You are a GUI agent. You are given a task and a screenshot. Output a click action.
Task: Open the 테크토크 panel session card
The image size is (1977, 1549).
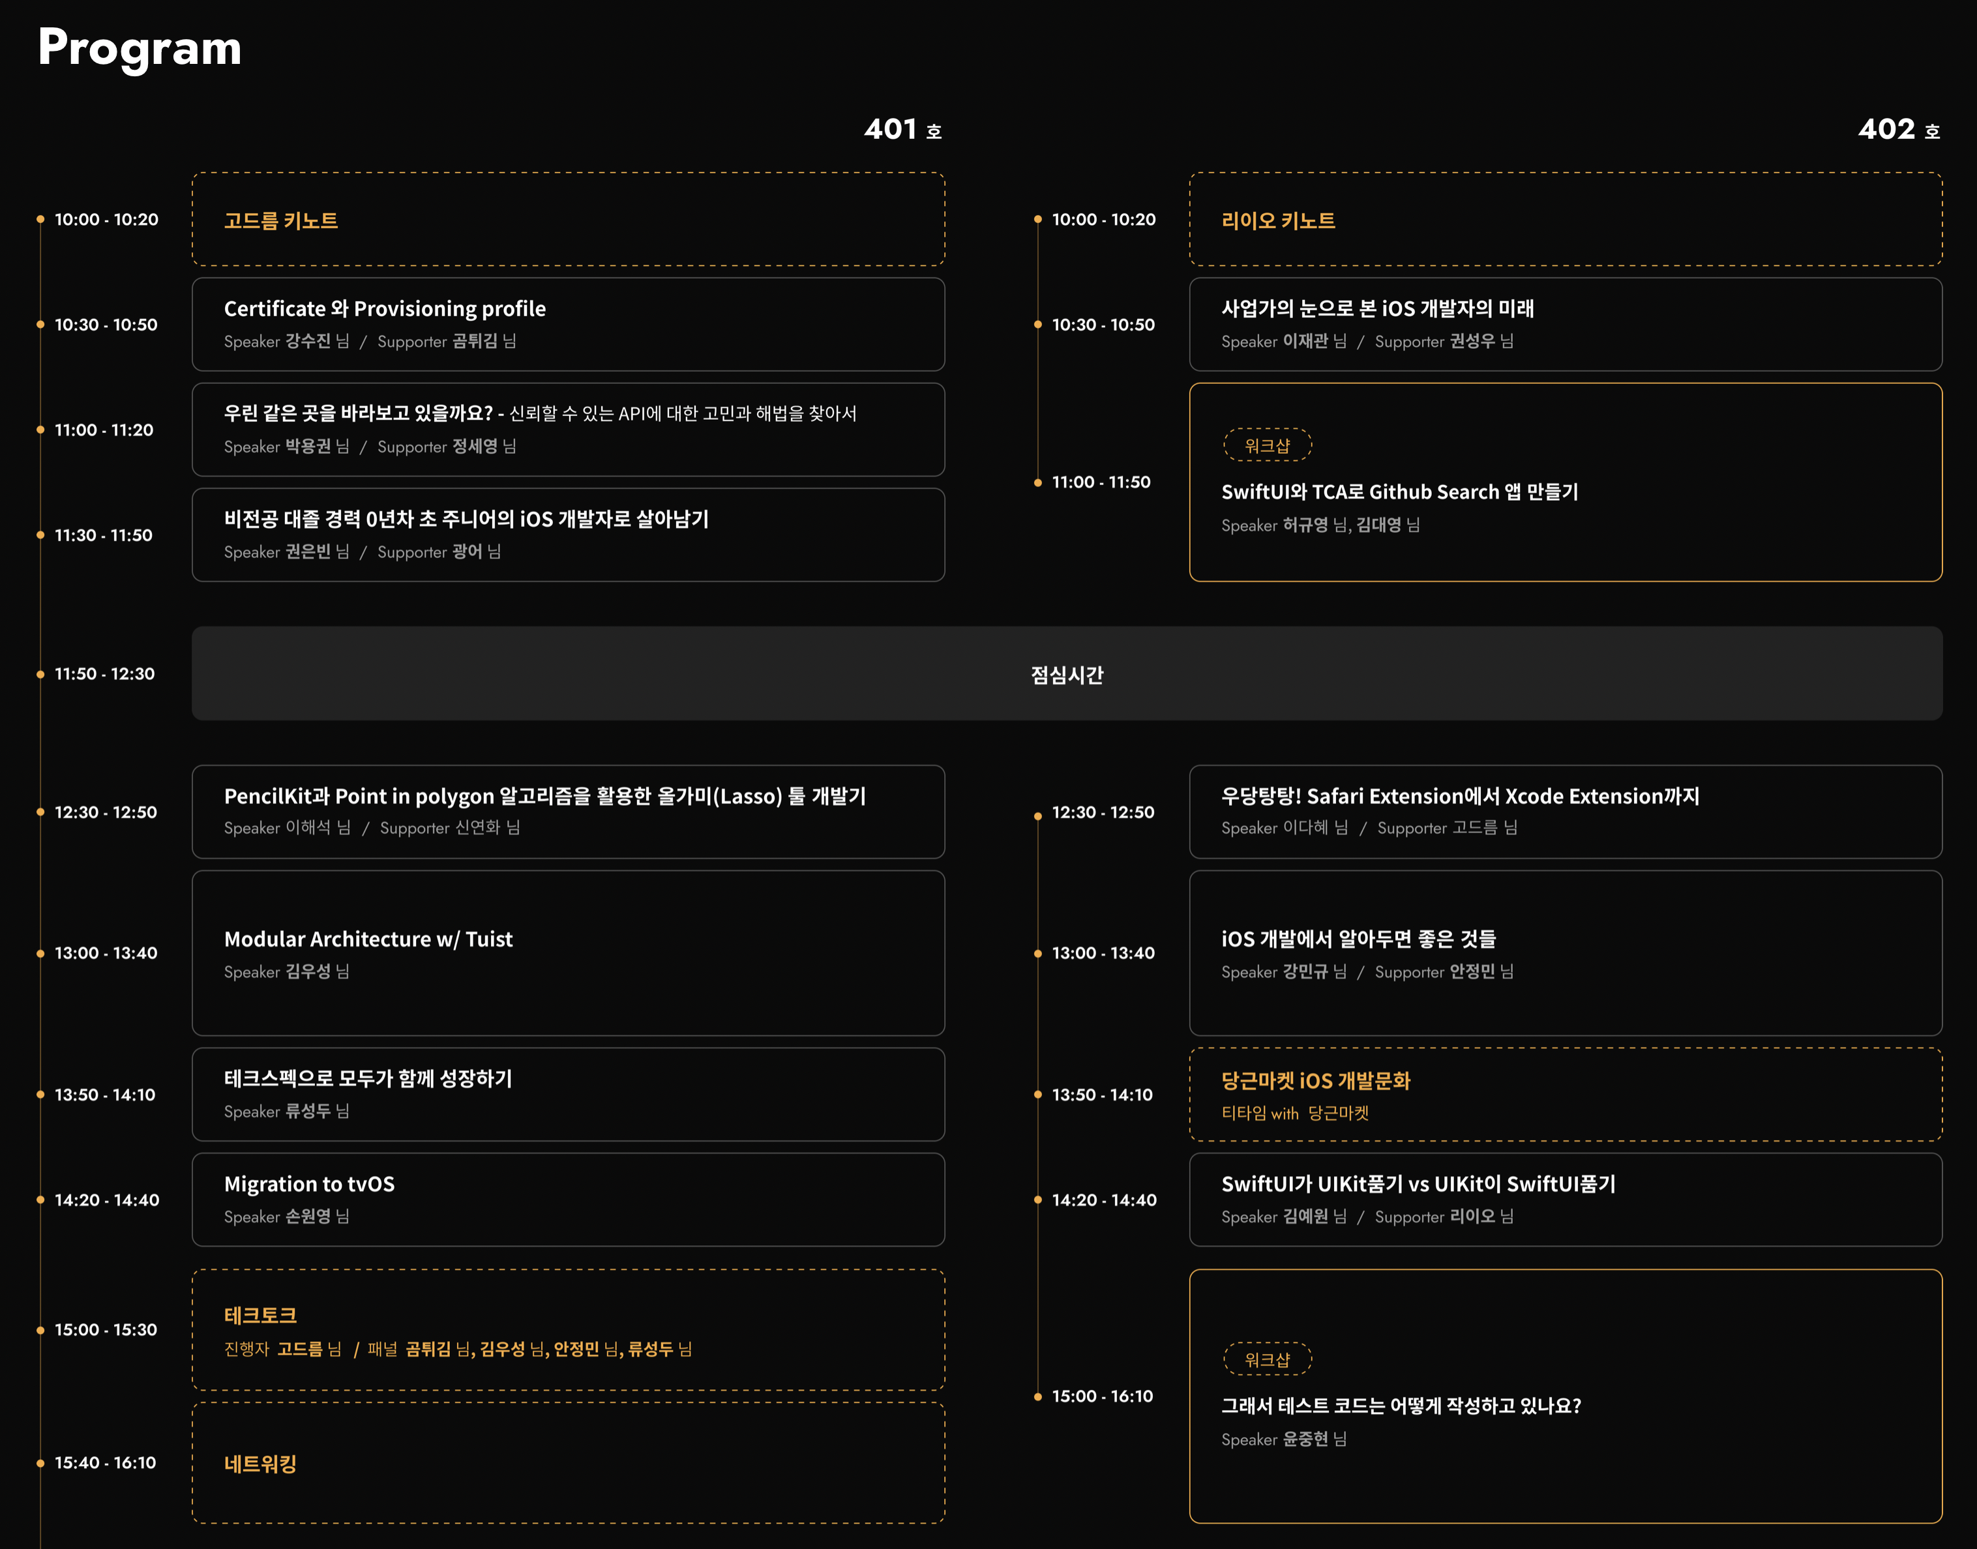tap(568, 1329)
